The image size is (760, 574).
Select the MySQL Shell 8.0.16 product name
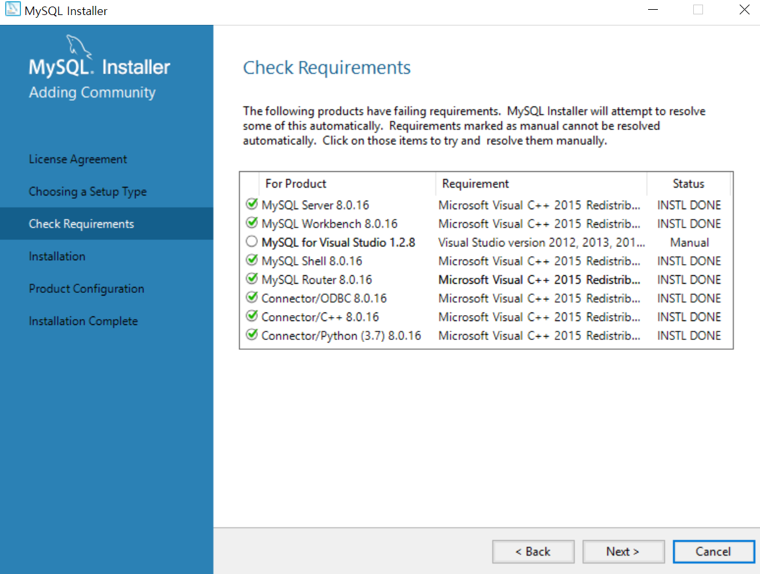pyautogui.click(x=312, y=262)
